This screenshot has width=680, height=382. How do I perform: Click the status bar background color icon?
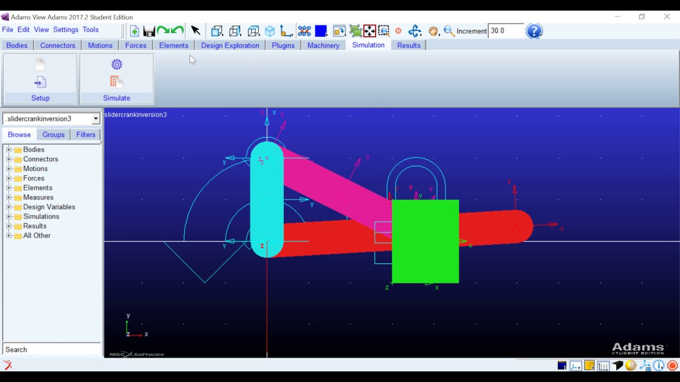coord(562,366)
